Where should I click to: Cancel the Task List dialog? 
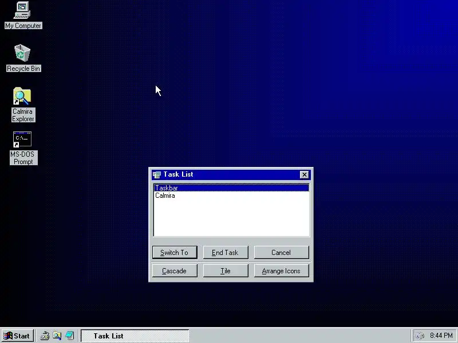click(x=281, y=253)
